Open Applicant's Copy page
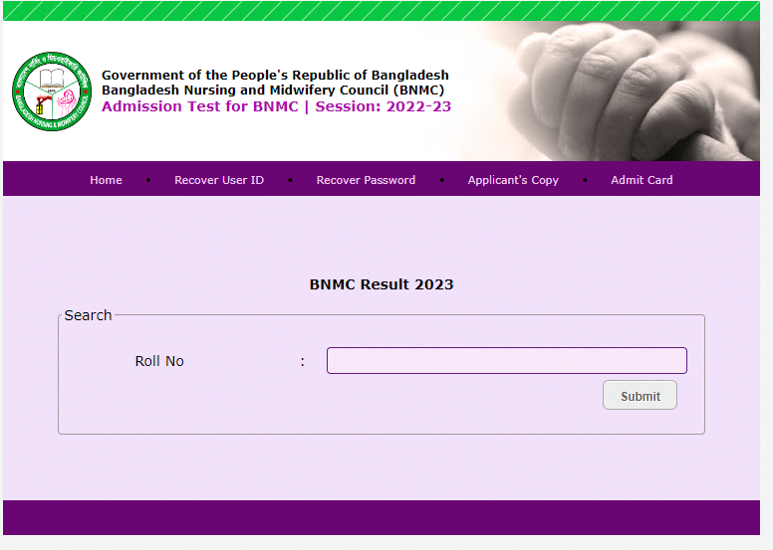The height and width of the screenshot is (550, 773). pos(513,180)
